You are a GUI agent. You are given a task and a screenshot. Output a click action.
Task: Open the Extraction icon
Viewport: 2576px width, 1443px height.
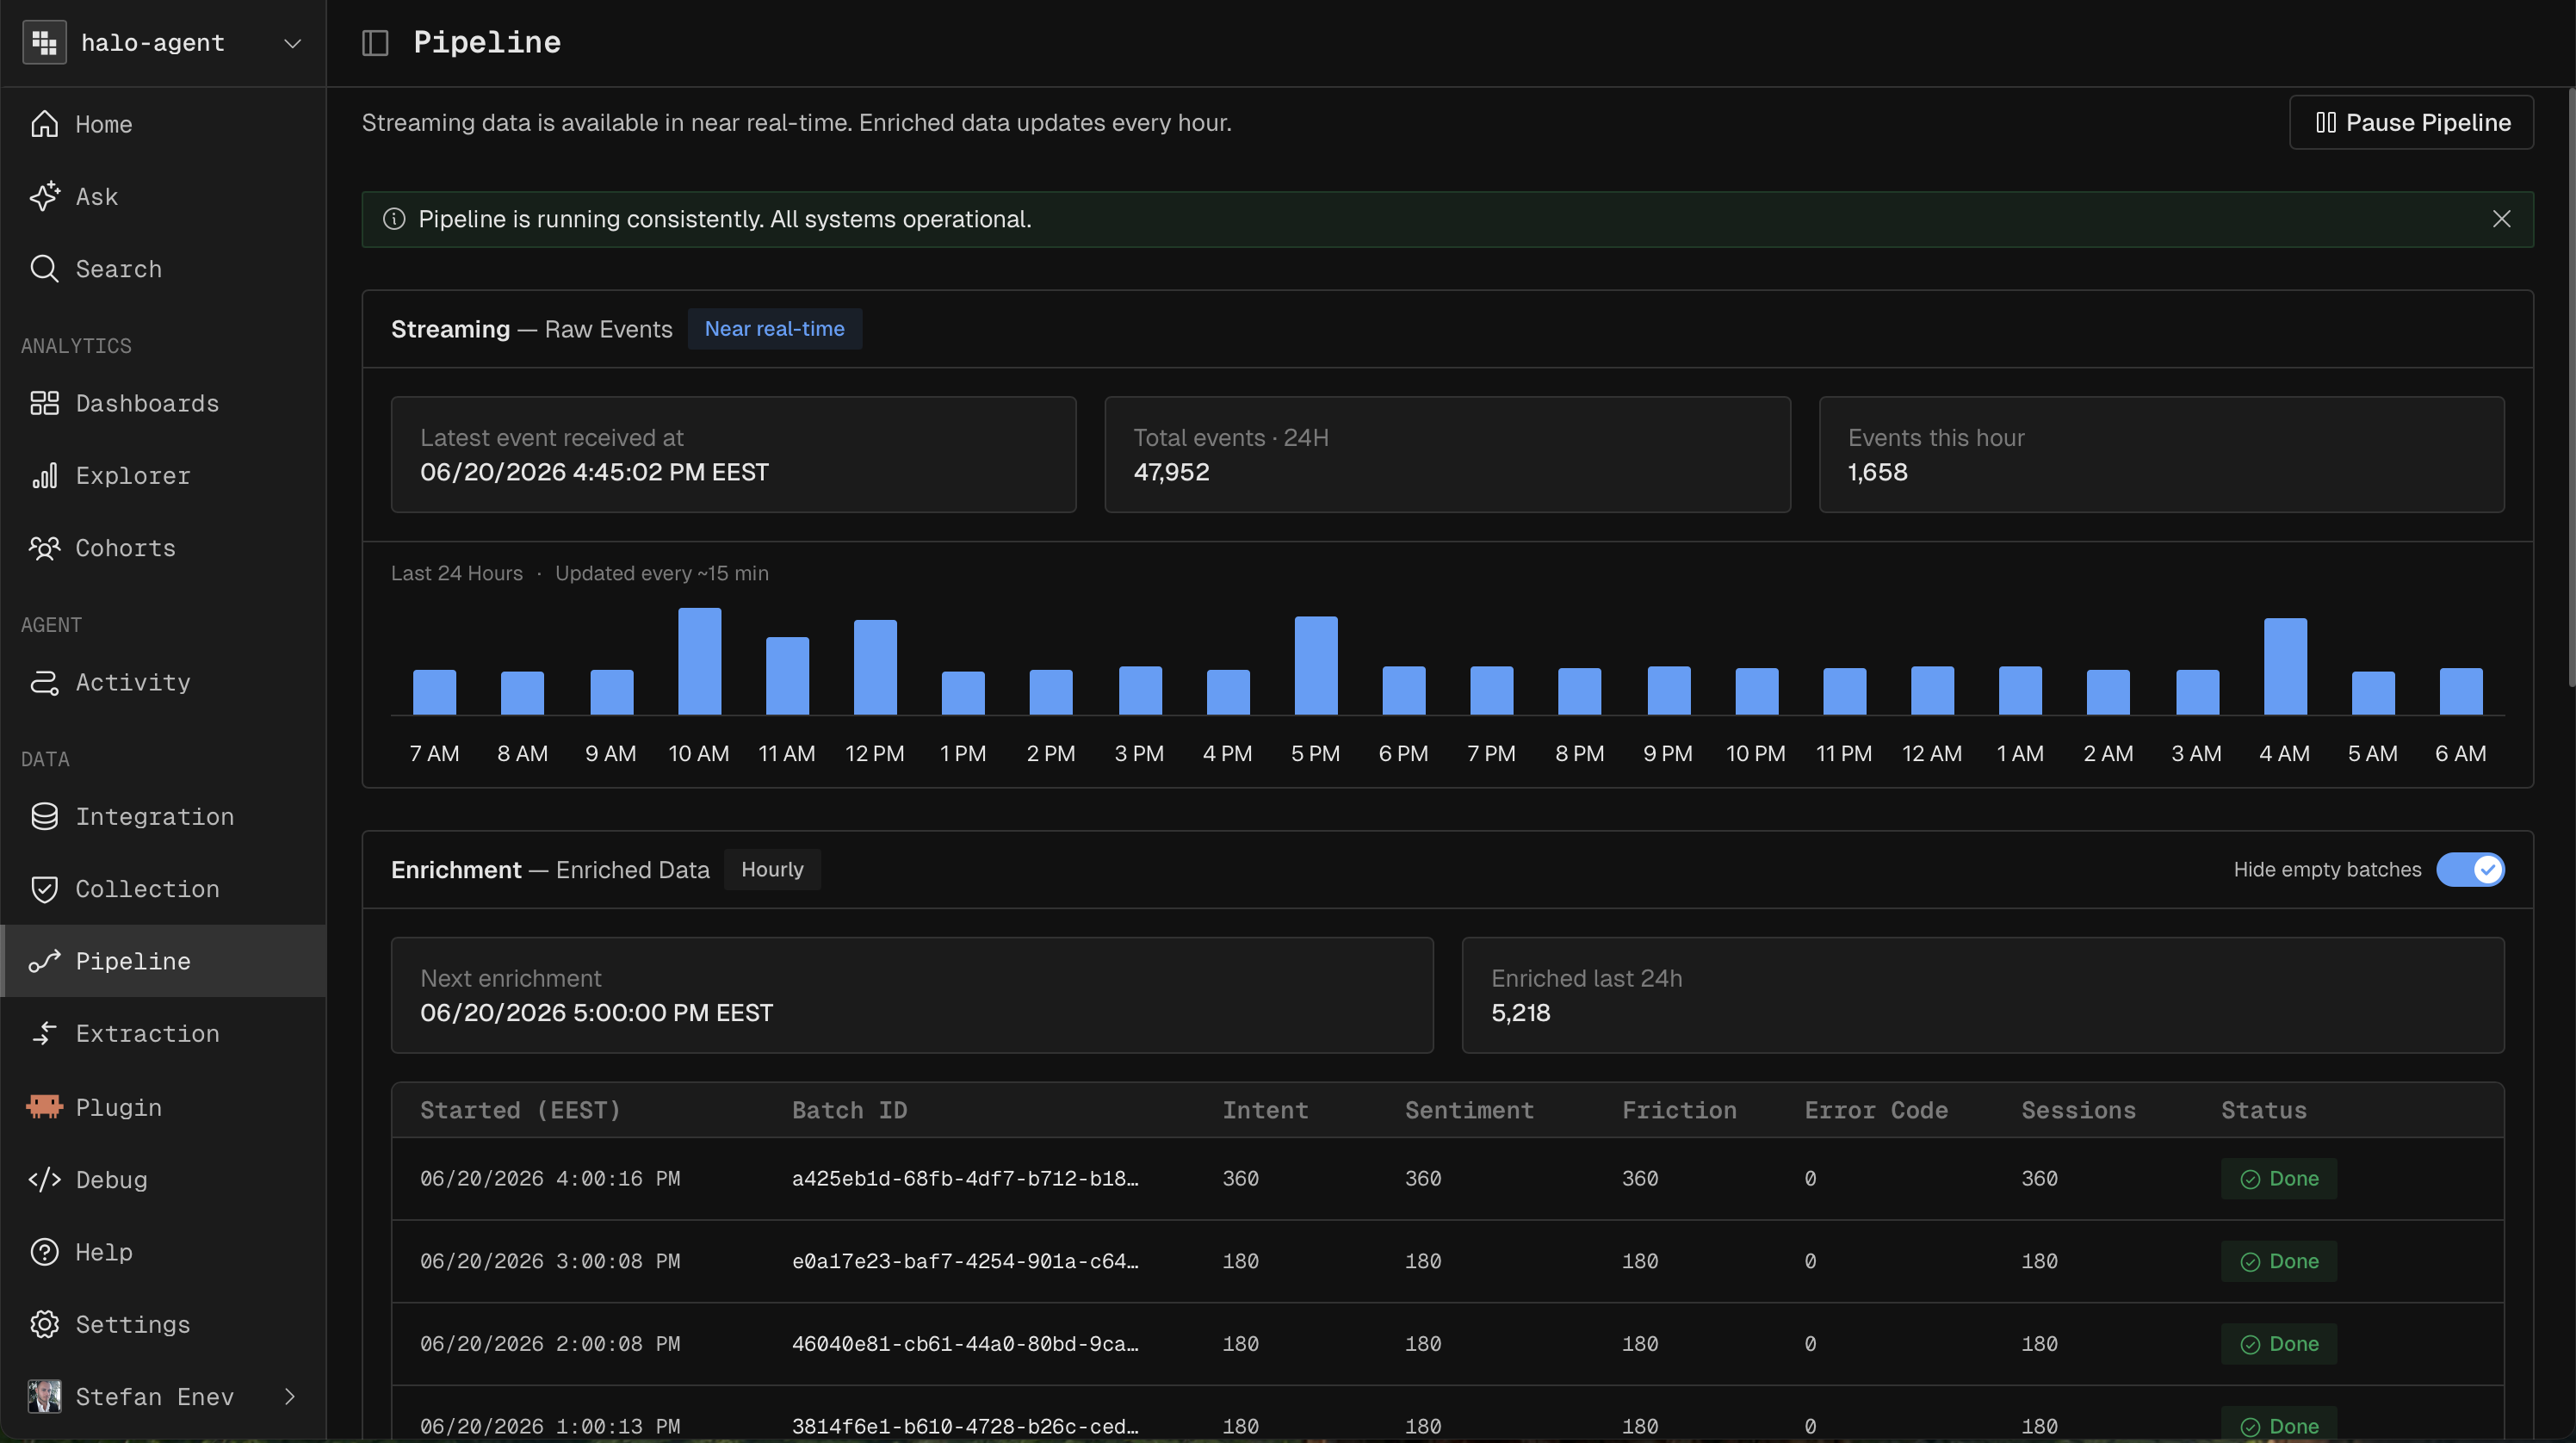coord(44,1033)
